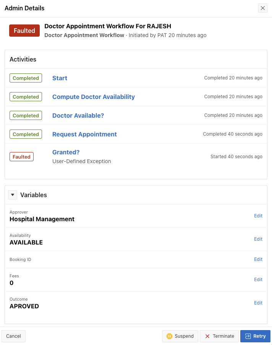The height and width of the screenshot is (345, 272).
Task: Collapse the Variables section
Action: point(13,195)
